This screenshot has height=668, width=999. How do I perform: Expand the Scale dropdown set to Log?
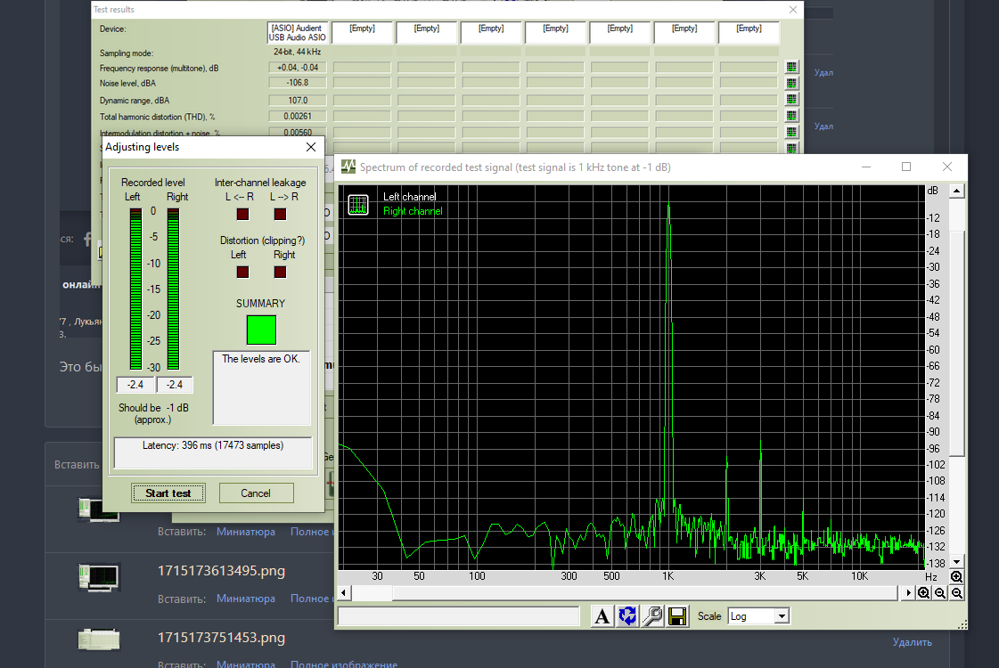(781, 616)
